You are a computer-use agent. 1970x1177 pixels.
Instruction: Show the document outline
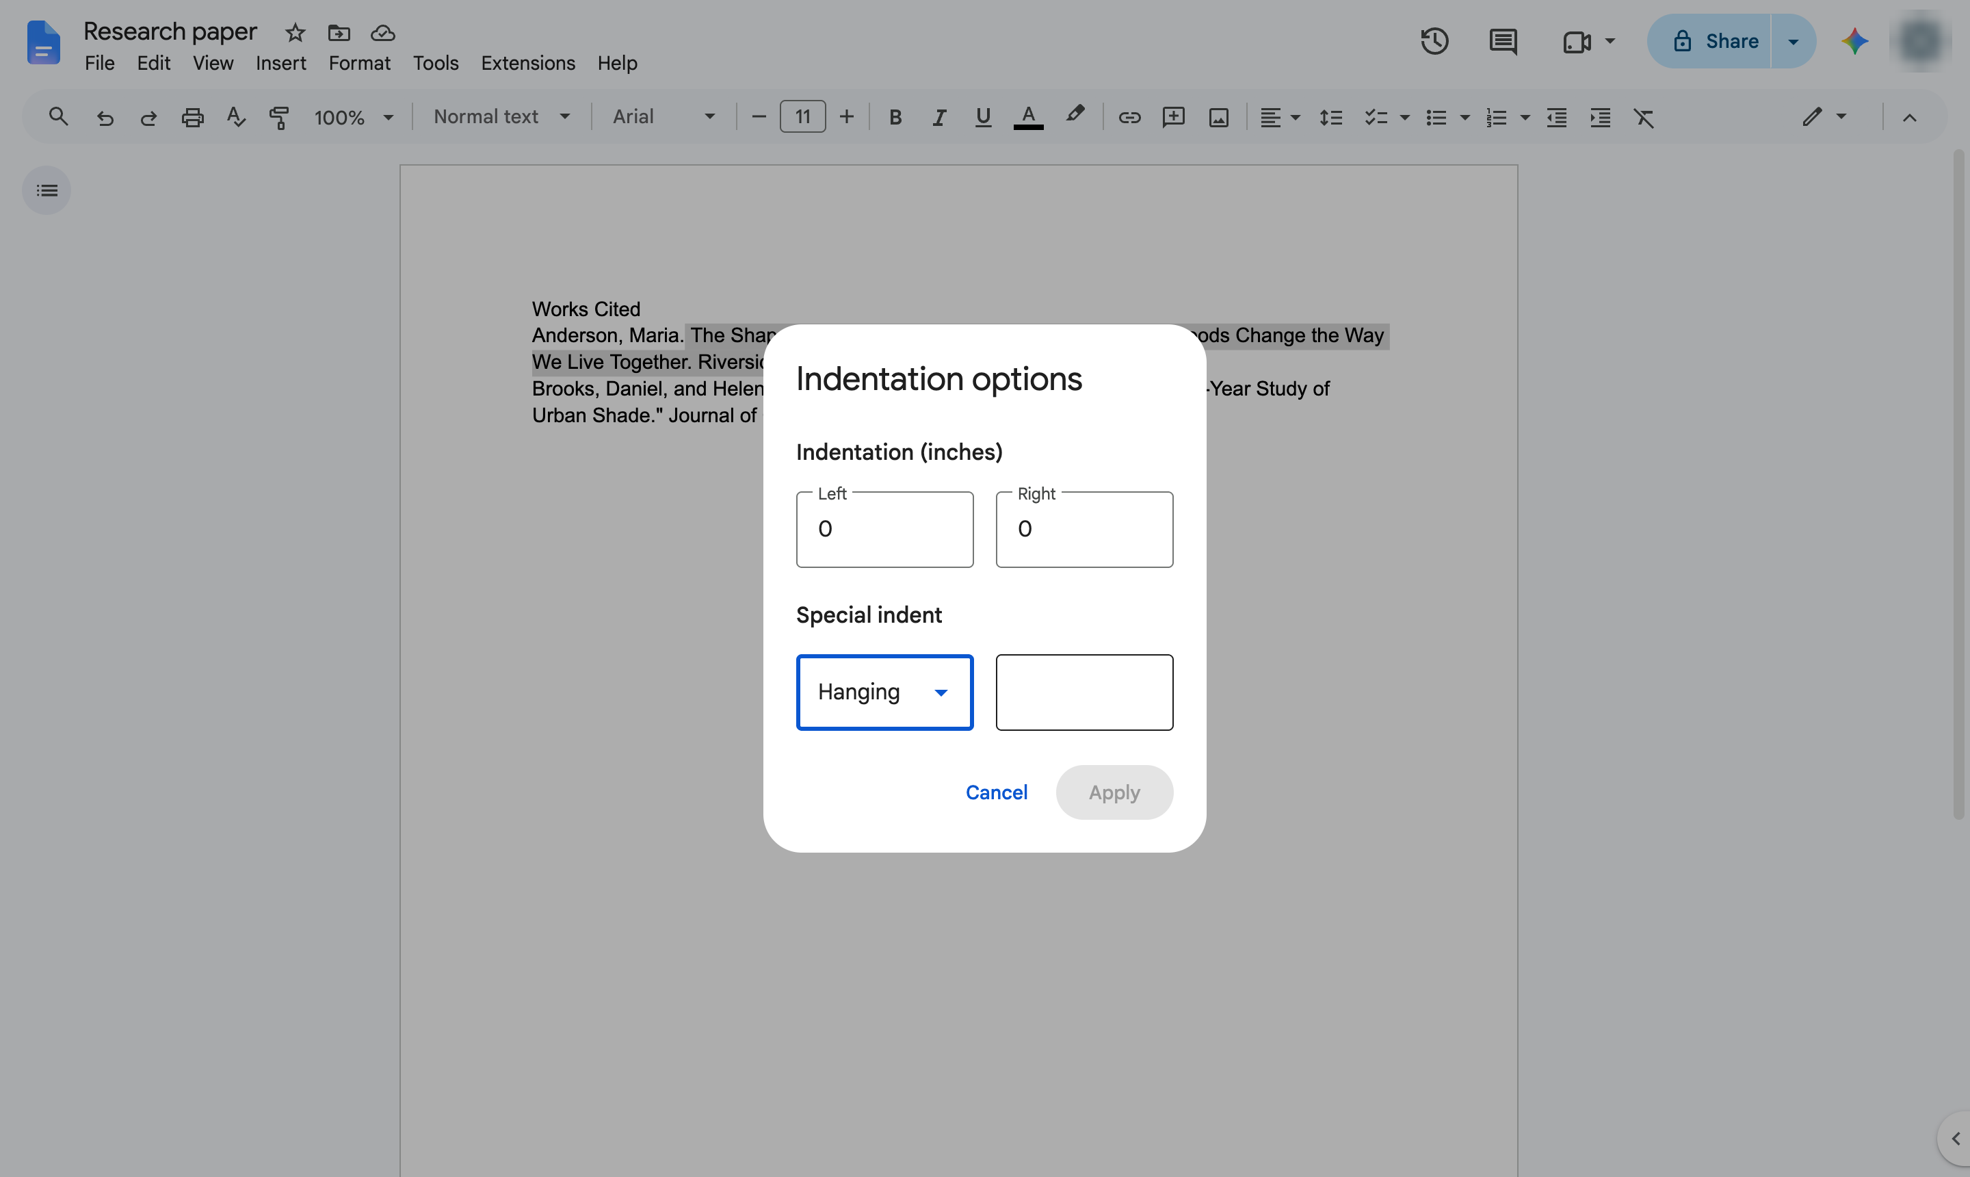[47, 190]
